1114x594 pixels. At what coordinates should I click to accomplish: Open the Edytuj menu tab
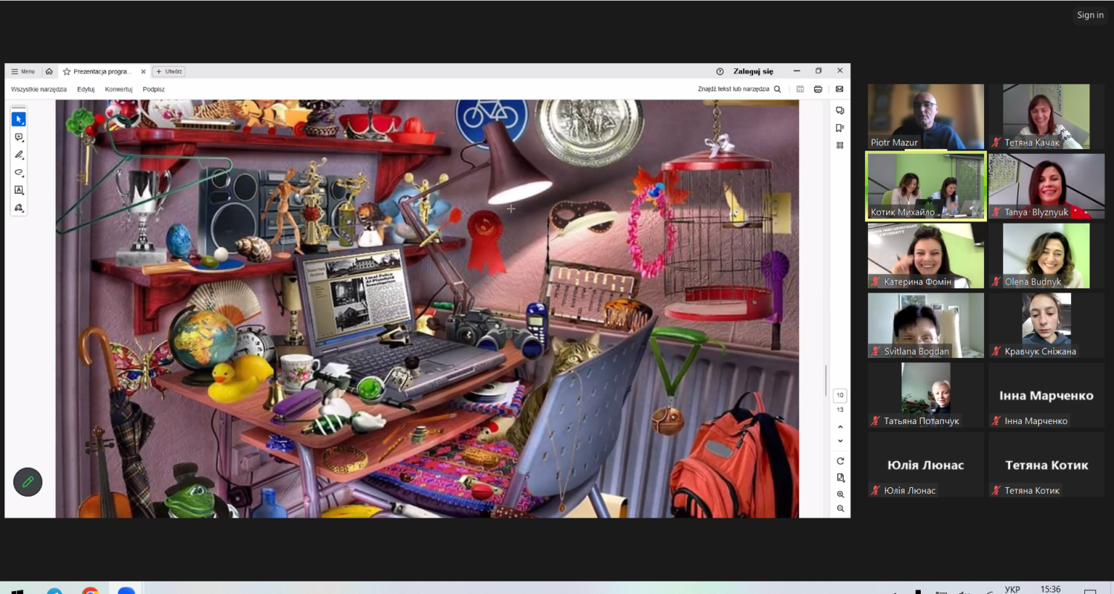(85, 89)
